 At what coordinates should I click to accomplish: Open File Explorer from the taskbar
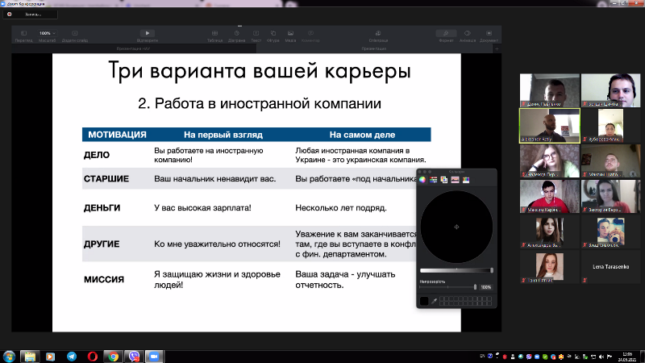30,357
